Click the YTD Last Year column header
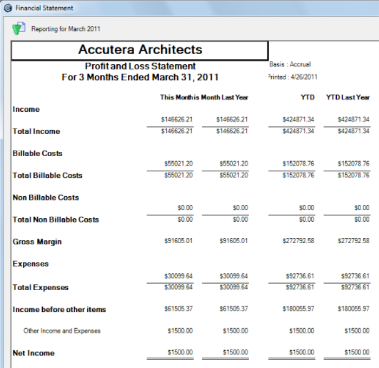379x368 pixels. click(x=348, y=97)
